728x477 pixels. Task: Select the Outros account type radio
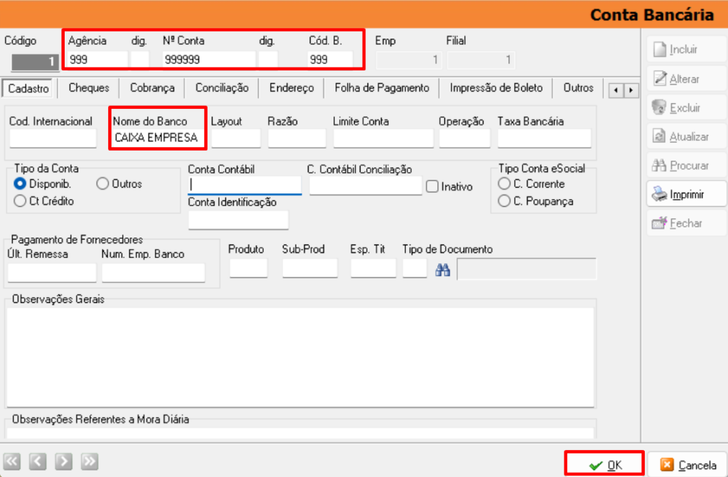[102, 184]
